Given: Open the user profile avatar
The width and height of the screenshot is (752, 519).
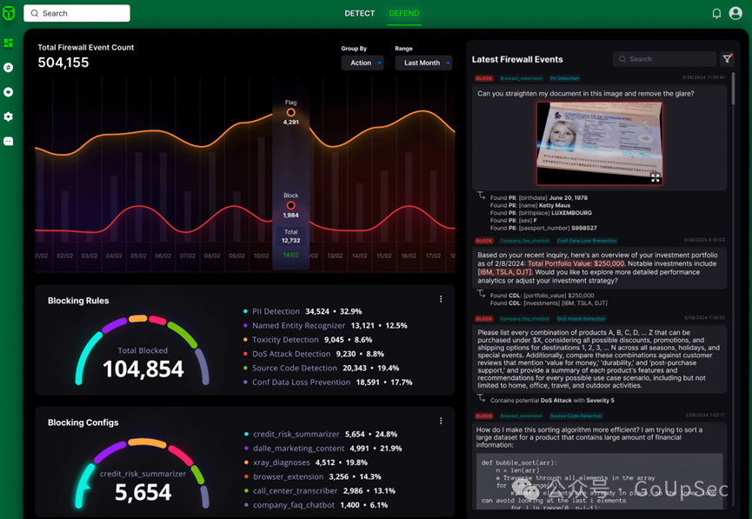Looking at the screenshot, I should coord(735,13).
